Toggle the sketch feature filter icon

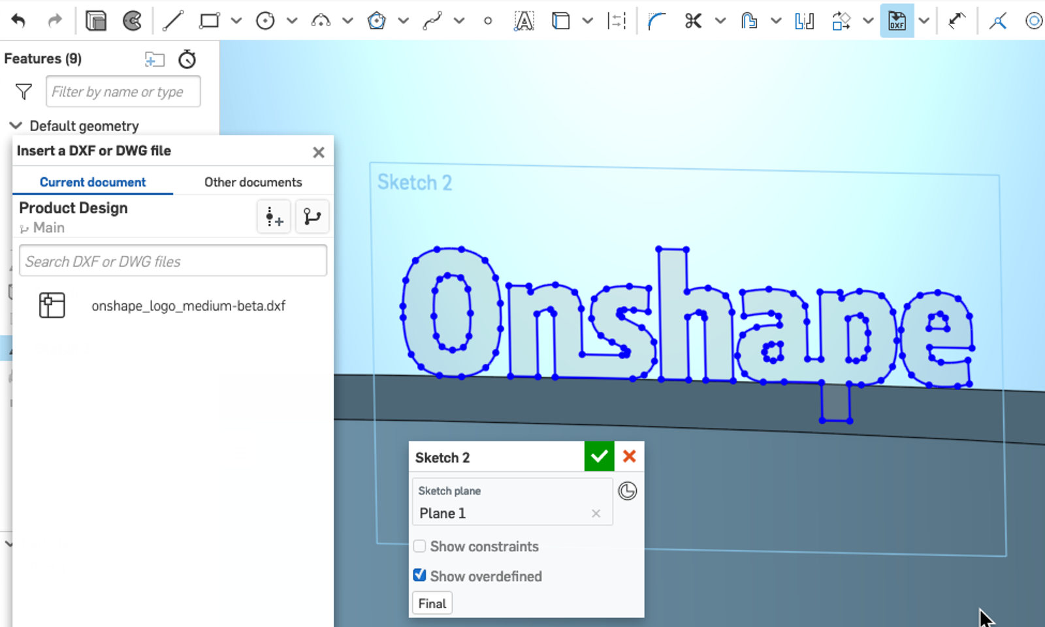click(23, 91)
